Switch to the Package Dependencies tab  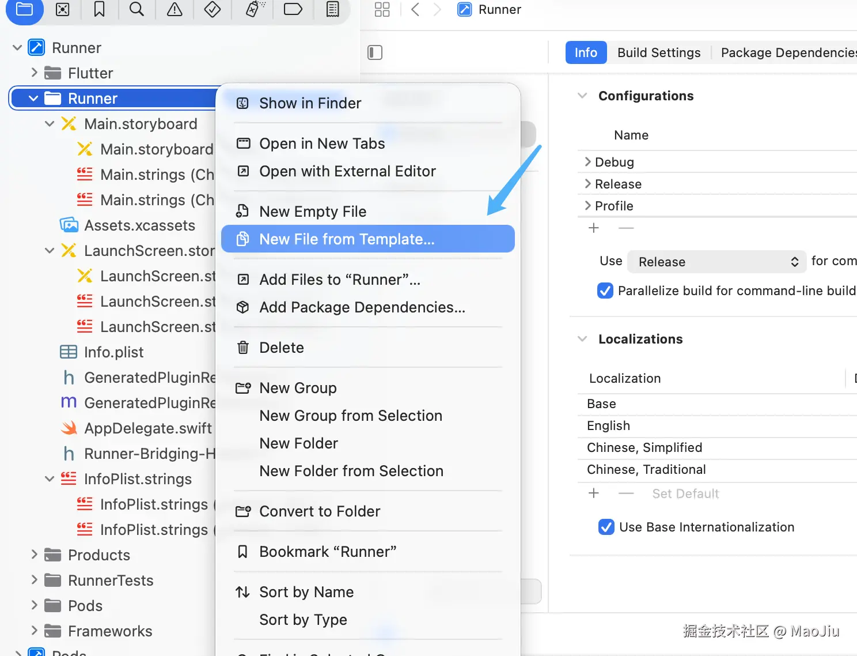click(788, 52)
